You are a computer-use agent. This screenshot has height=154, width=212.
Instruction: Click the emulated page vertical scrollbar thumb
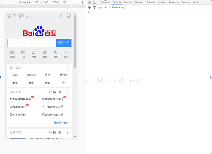pyautogui.click(x=75, y=42)
